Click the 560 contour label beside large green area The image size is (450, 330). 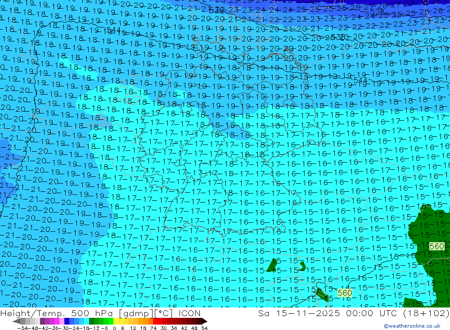click(436, 246)
